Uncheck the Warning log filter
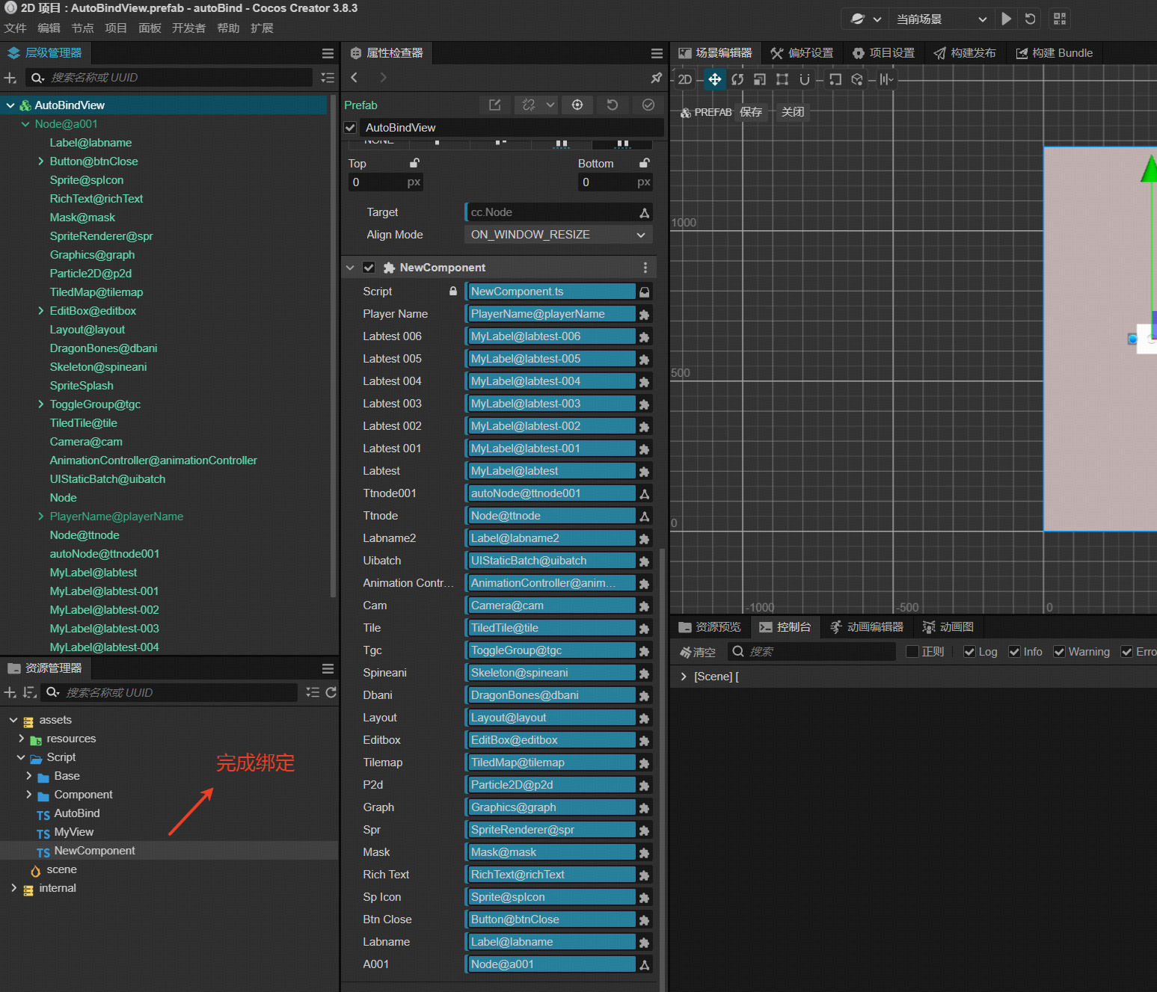This screenshot has height=992, width=1157. pos(1059,652)
